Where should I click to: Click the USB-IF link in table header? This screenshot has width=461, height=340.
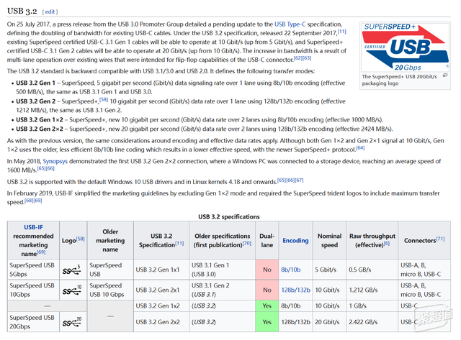[33, 227]
